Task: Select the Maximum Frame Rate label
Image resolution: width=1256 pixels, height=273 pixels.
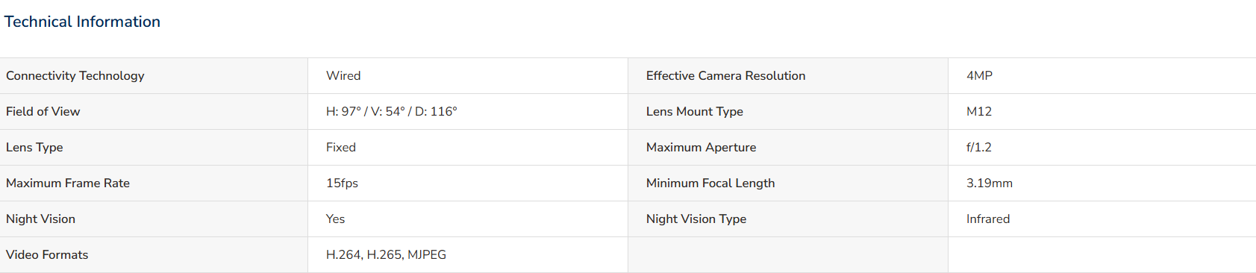Action: pyautogui.click(x=68, y=183)
